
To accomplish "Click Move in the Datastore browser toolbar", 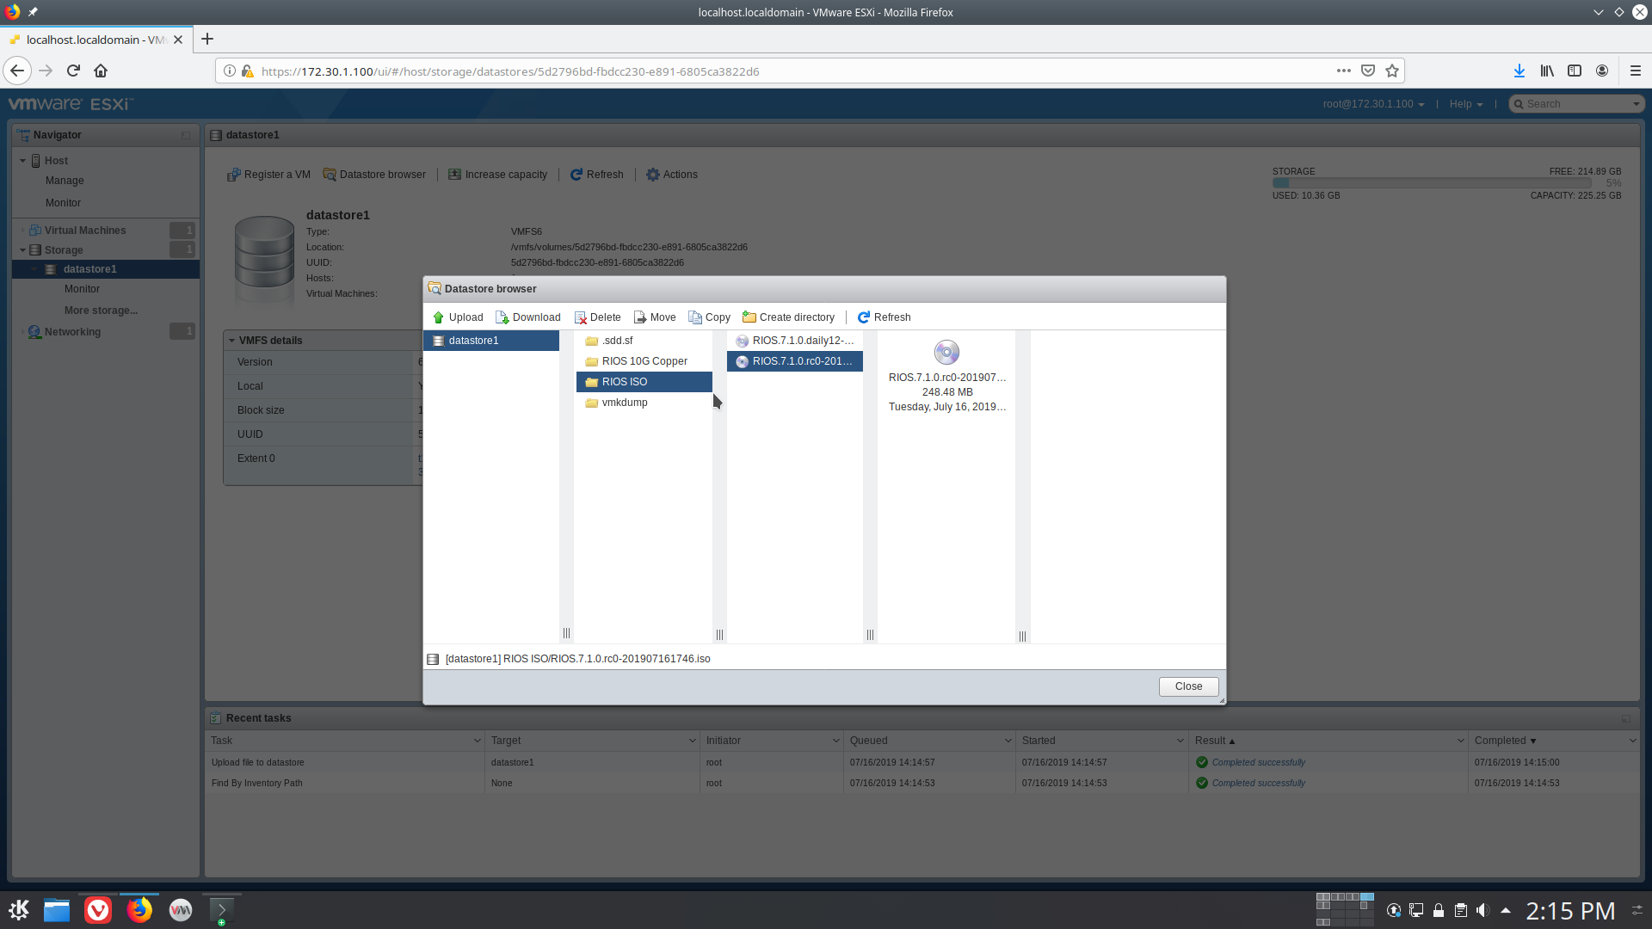I will click(x=655, y=317).
